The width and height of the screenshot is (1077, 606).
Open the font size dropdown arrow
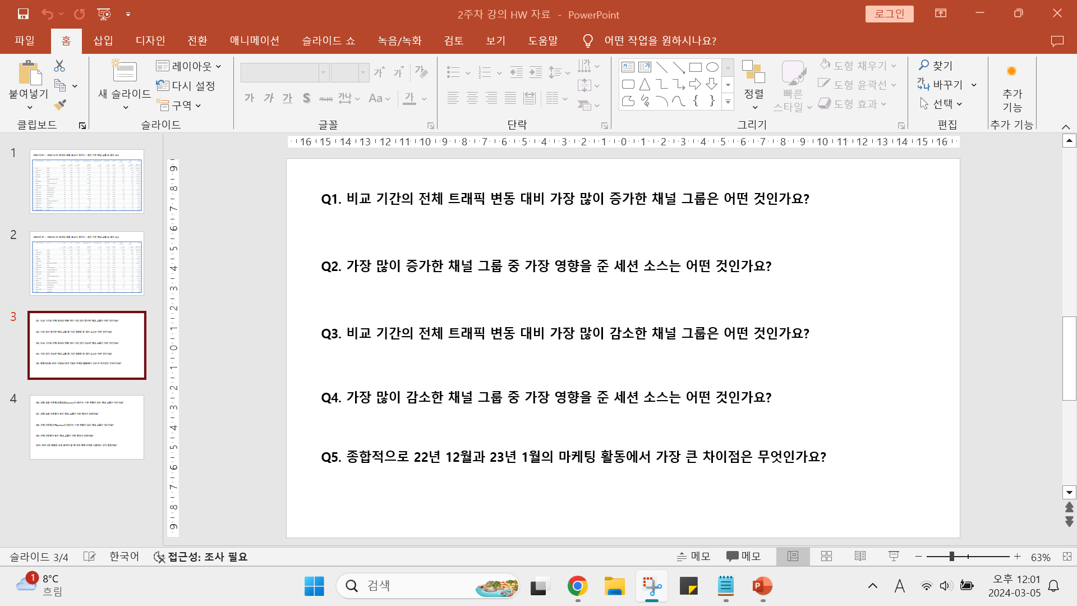(363, 72)
